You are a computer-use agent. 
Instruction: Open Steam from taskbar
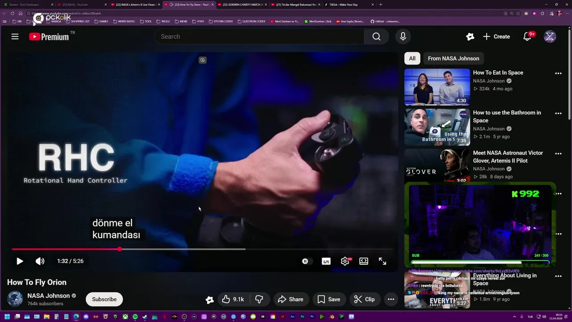[145, 317]
